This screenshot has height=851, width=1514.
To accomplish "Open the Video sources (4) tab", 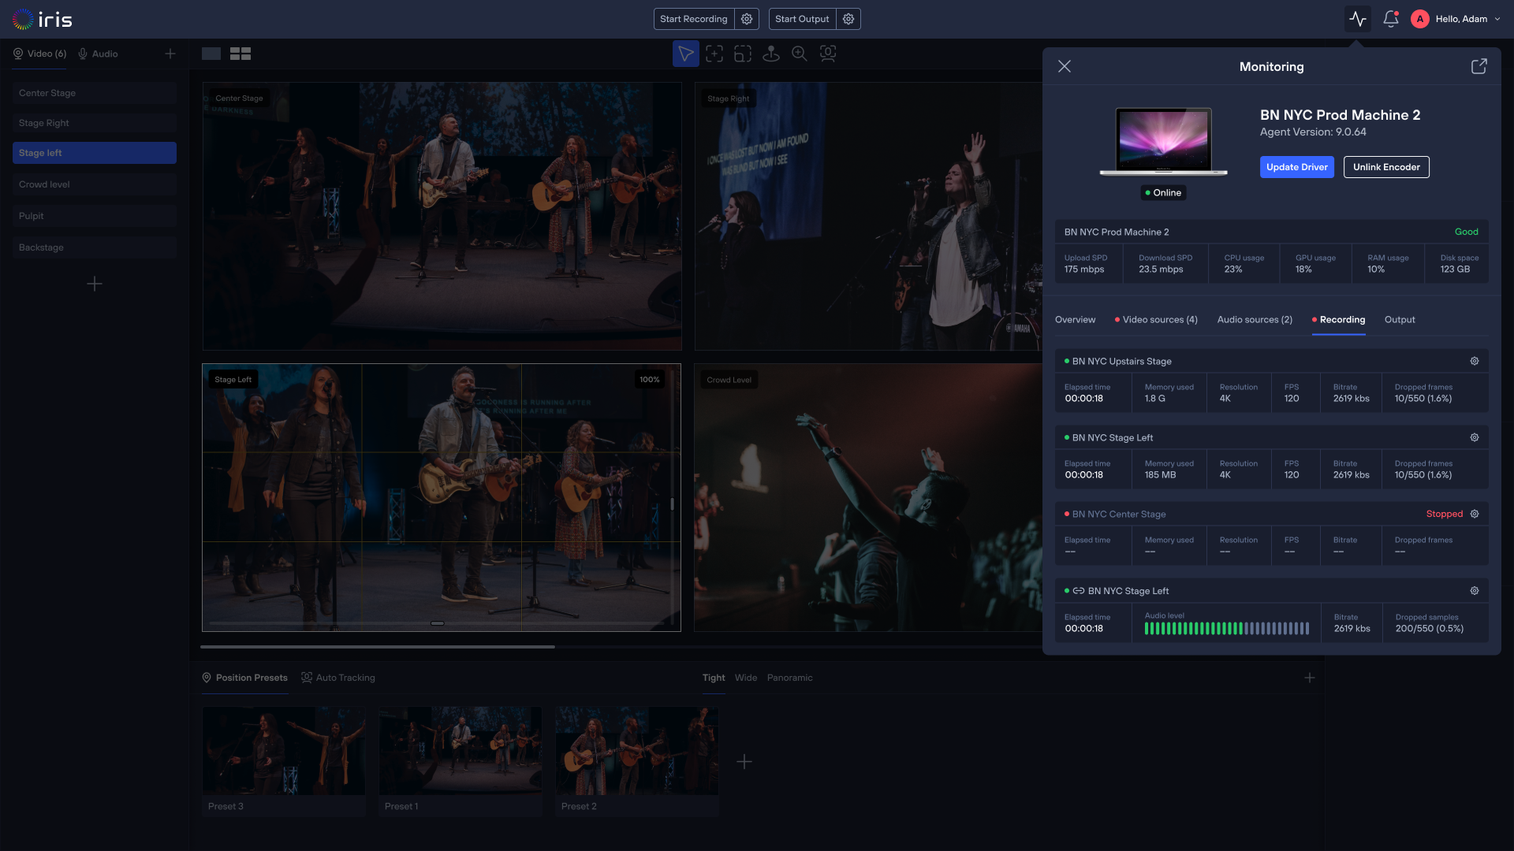I will point(1156,320).
